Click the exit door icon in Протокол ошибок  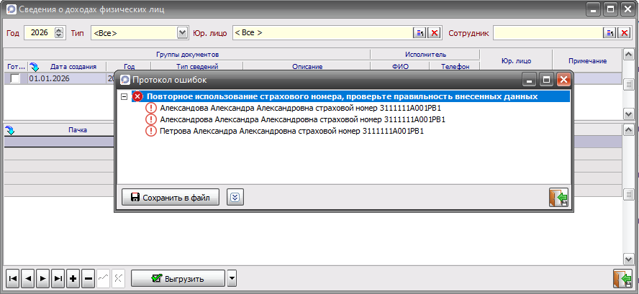click(558, 198)
